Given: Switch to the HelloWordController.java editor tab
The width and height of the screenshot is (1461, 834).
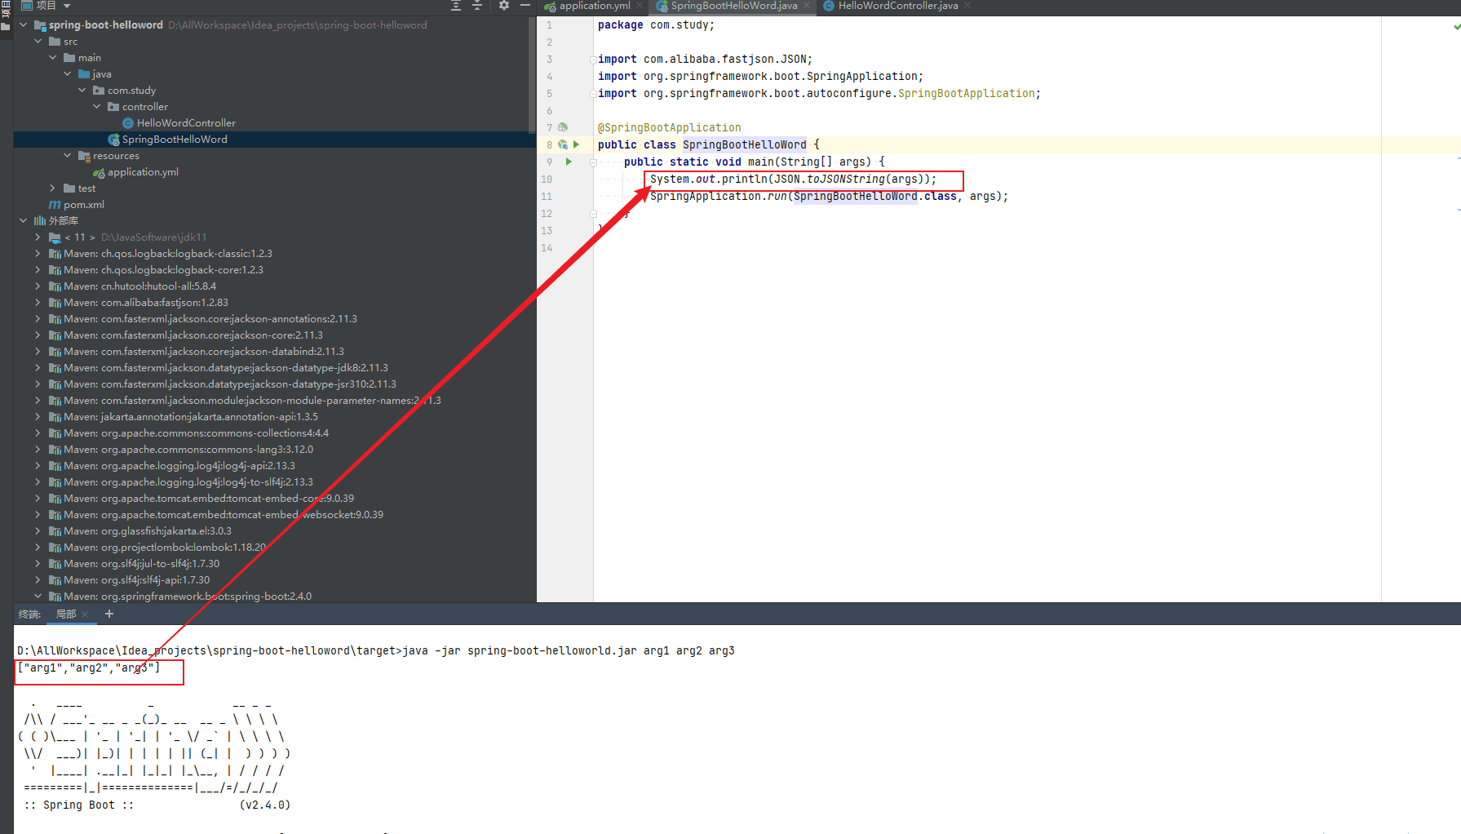Looking at the screenshot, I should 898,6.
